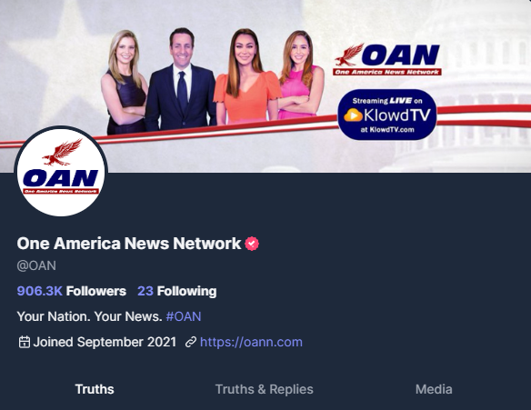Click the One America News Network display name
This screenshot has width=531, height=410.
point(129,244)
